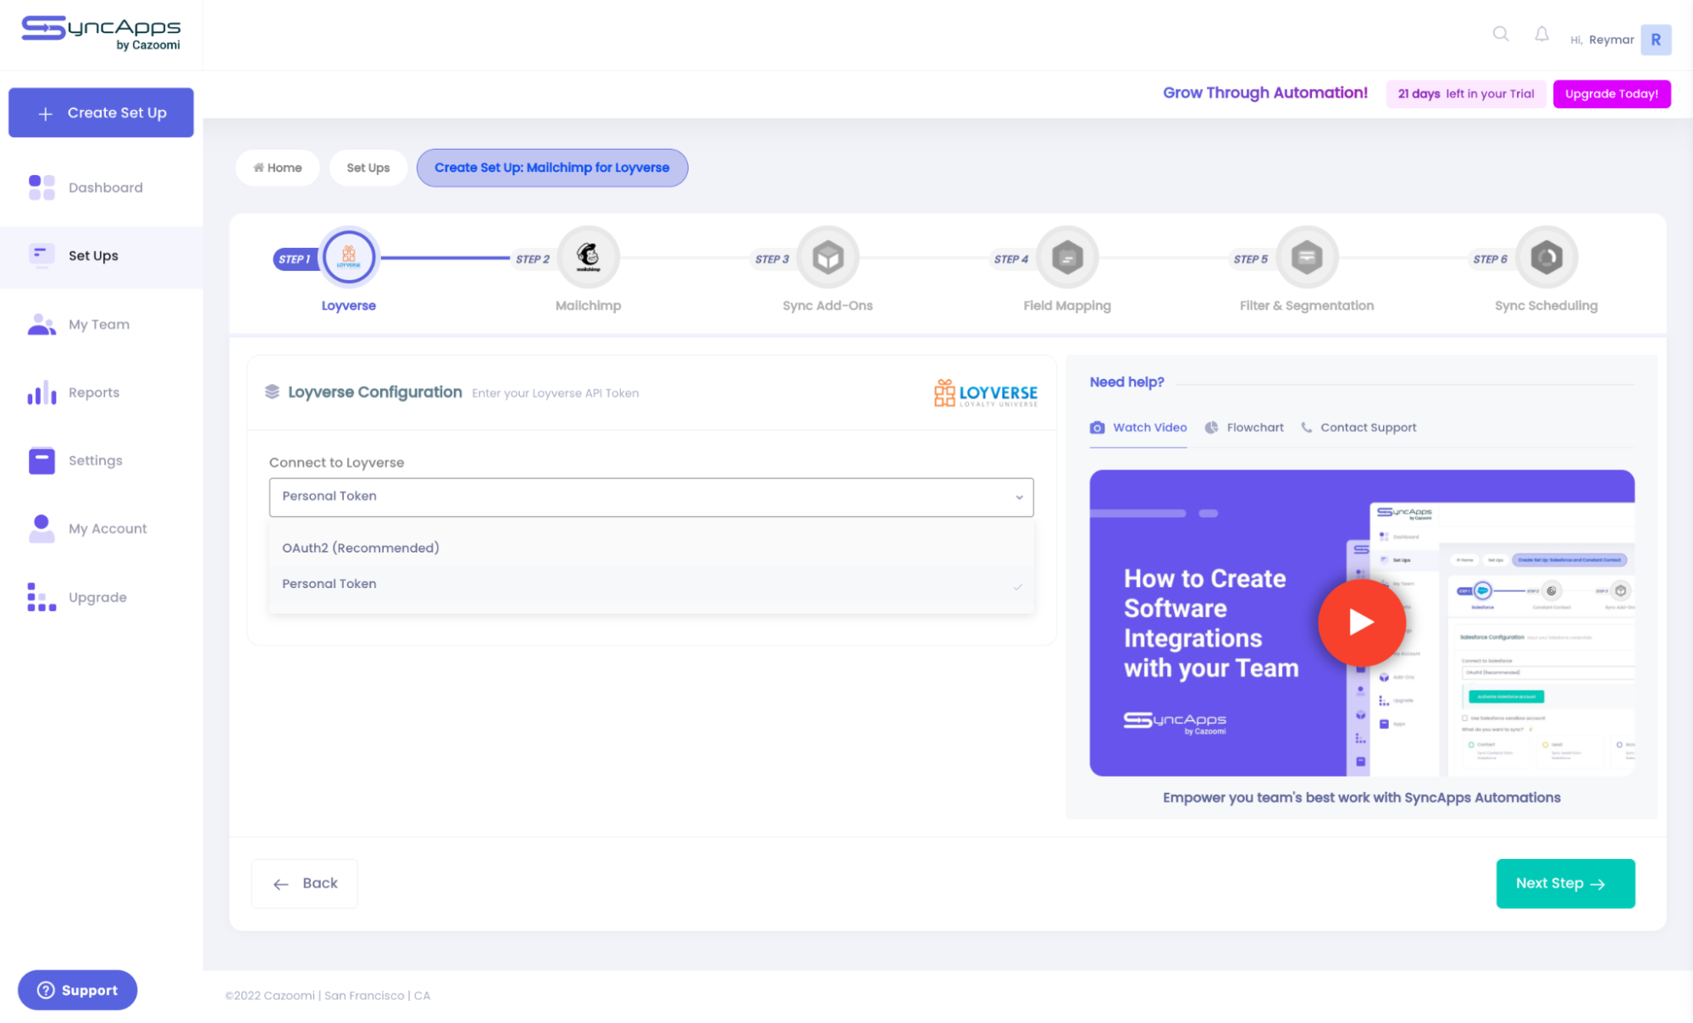This screenshot has height=1023, width=1693.
Task: Click the Set Ups sidebar icon
Action: point(41,255)
